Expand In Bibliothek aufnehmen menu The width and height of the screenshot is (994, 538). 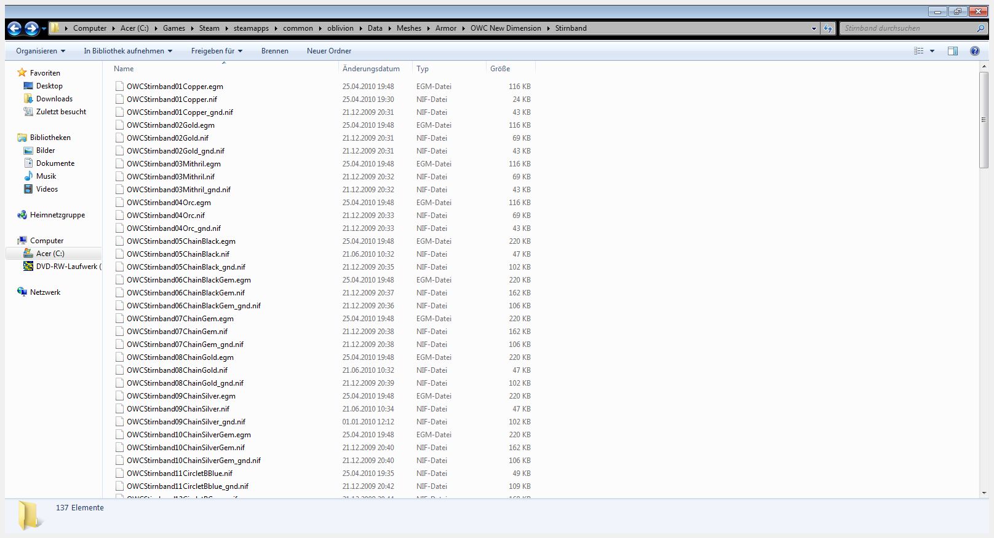[128, 51]
